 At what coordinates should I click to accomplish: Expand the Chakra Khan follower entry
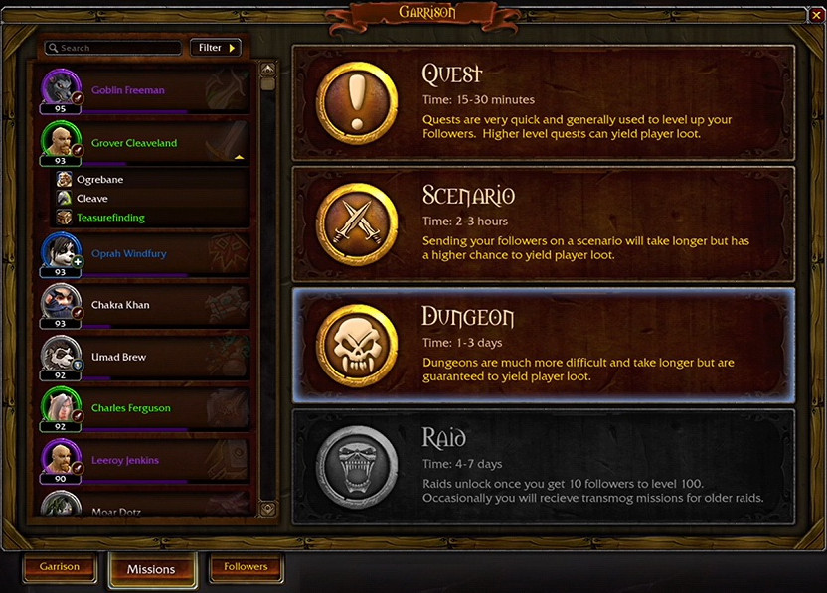(144, 306)
